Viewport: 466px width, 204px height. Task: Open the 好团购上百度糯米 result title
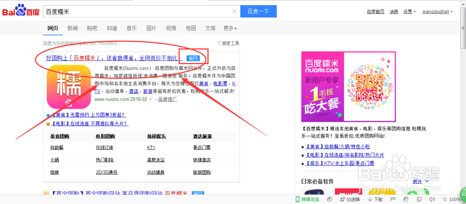(x=115, y=58)
